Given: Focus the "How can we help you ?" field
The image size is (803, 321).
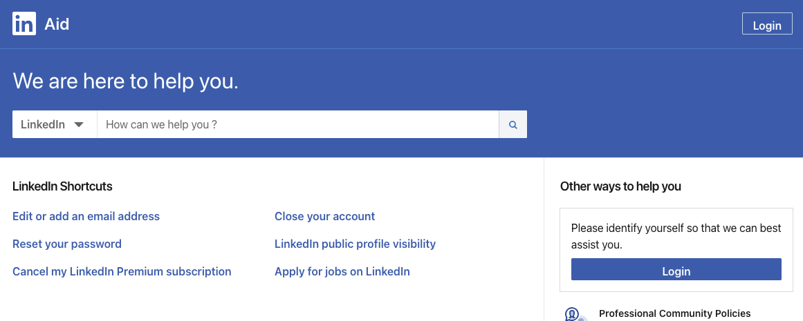Looking at the screenshot, I should [x=298, y=124].
